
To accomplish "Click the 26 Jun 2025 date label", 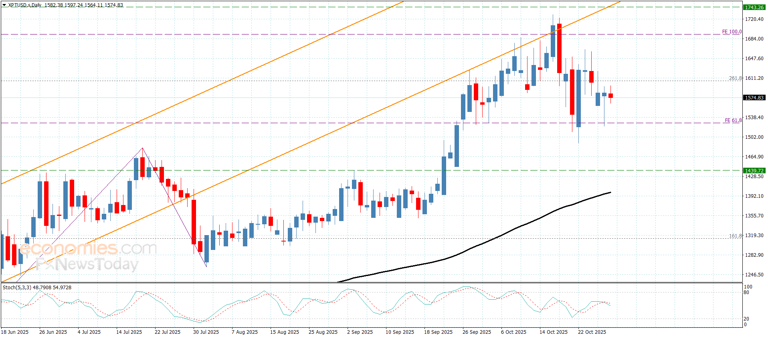I will [x=53, y=332].
